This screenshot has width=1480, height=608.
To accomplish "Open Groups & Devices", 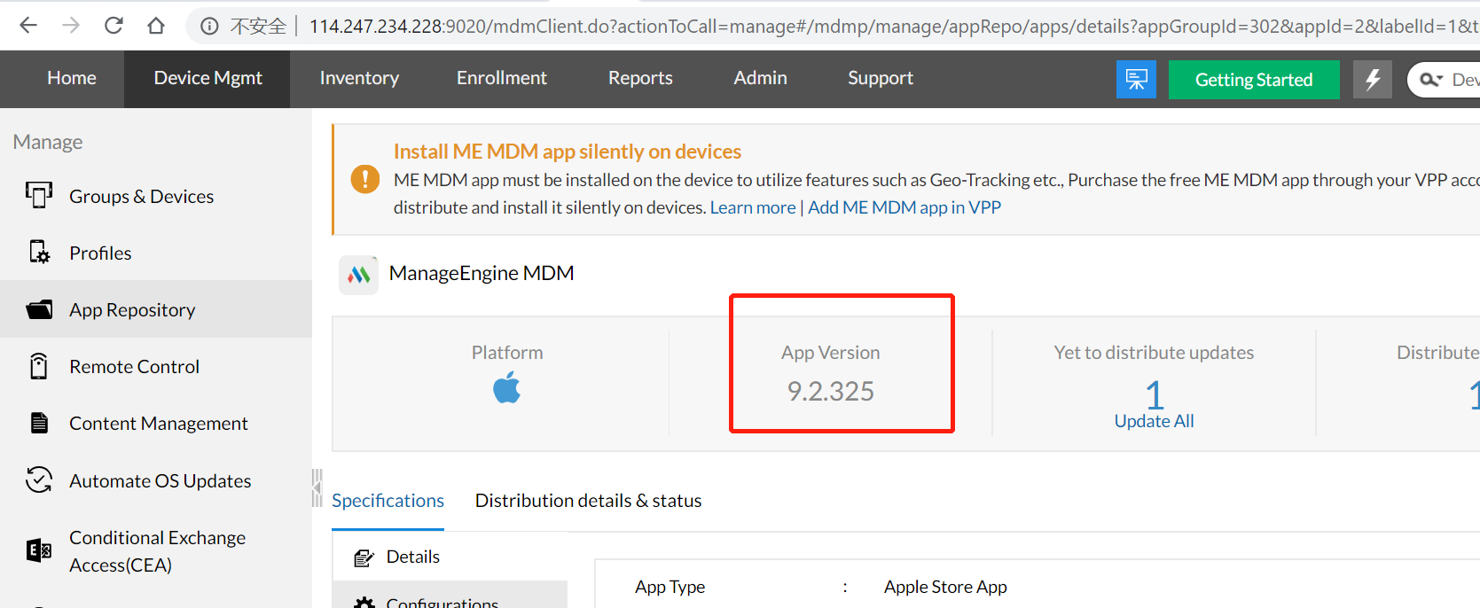I will 142,196.
